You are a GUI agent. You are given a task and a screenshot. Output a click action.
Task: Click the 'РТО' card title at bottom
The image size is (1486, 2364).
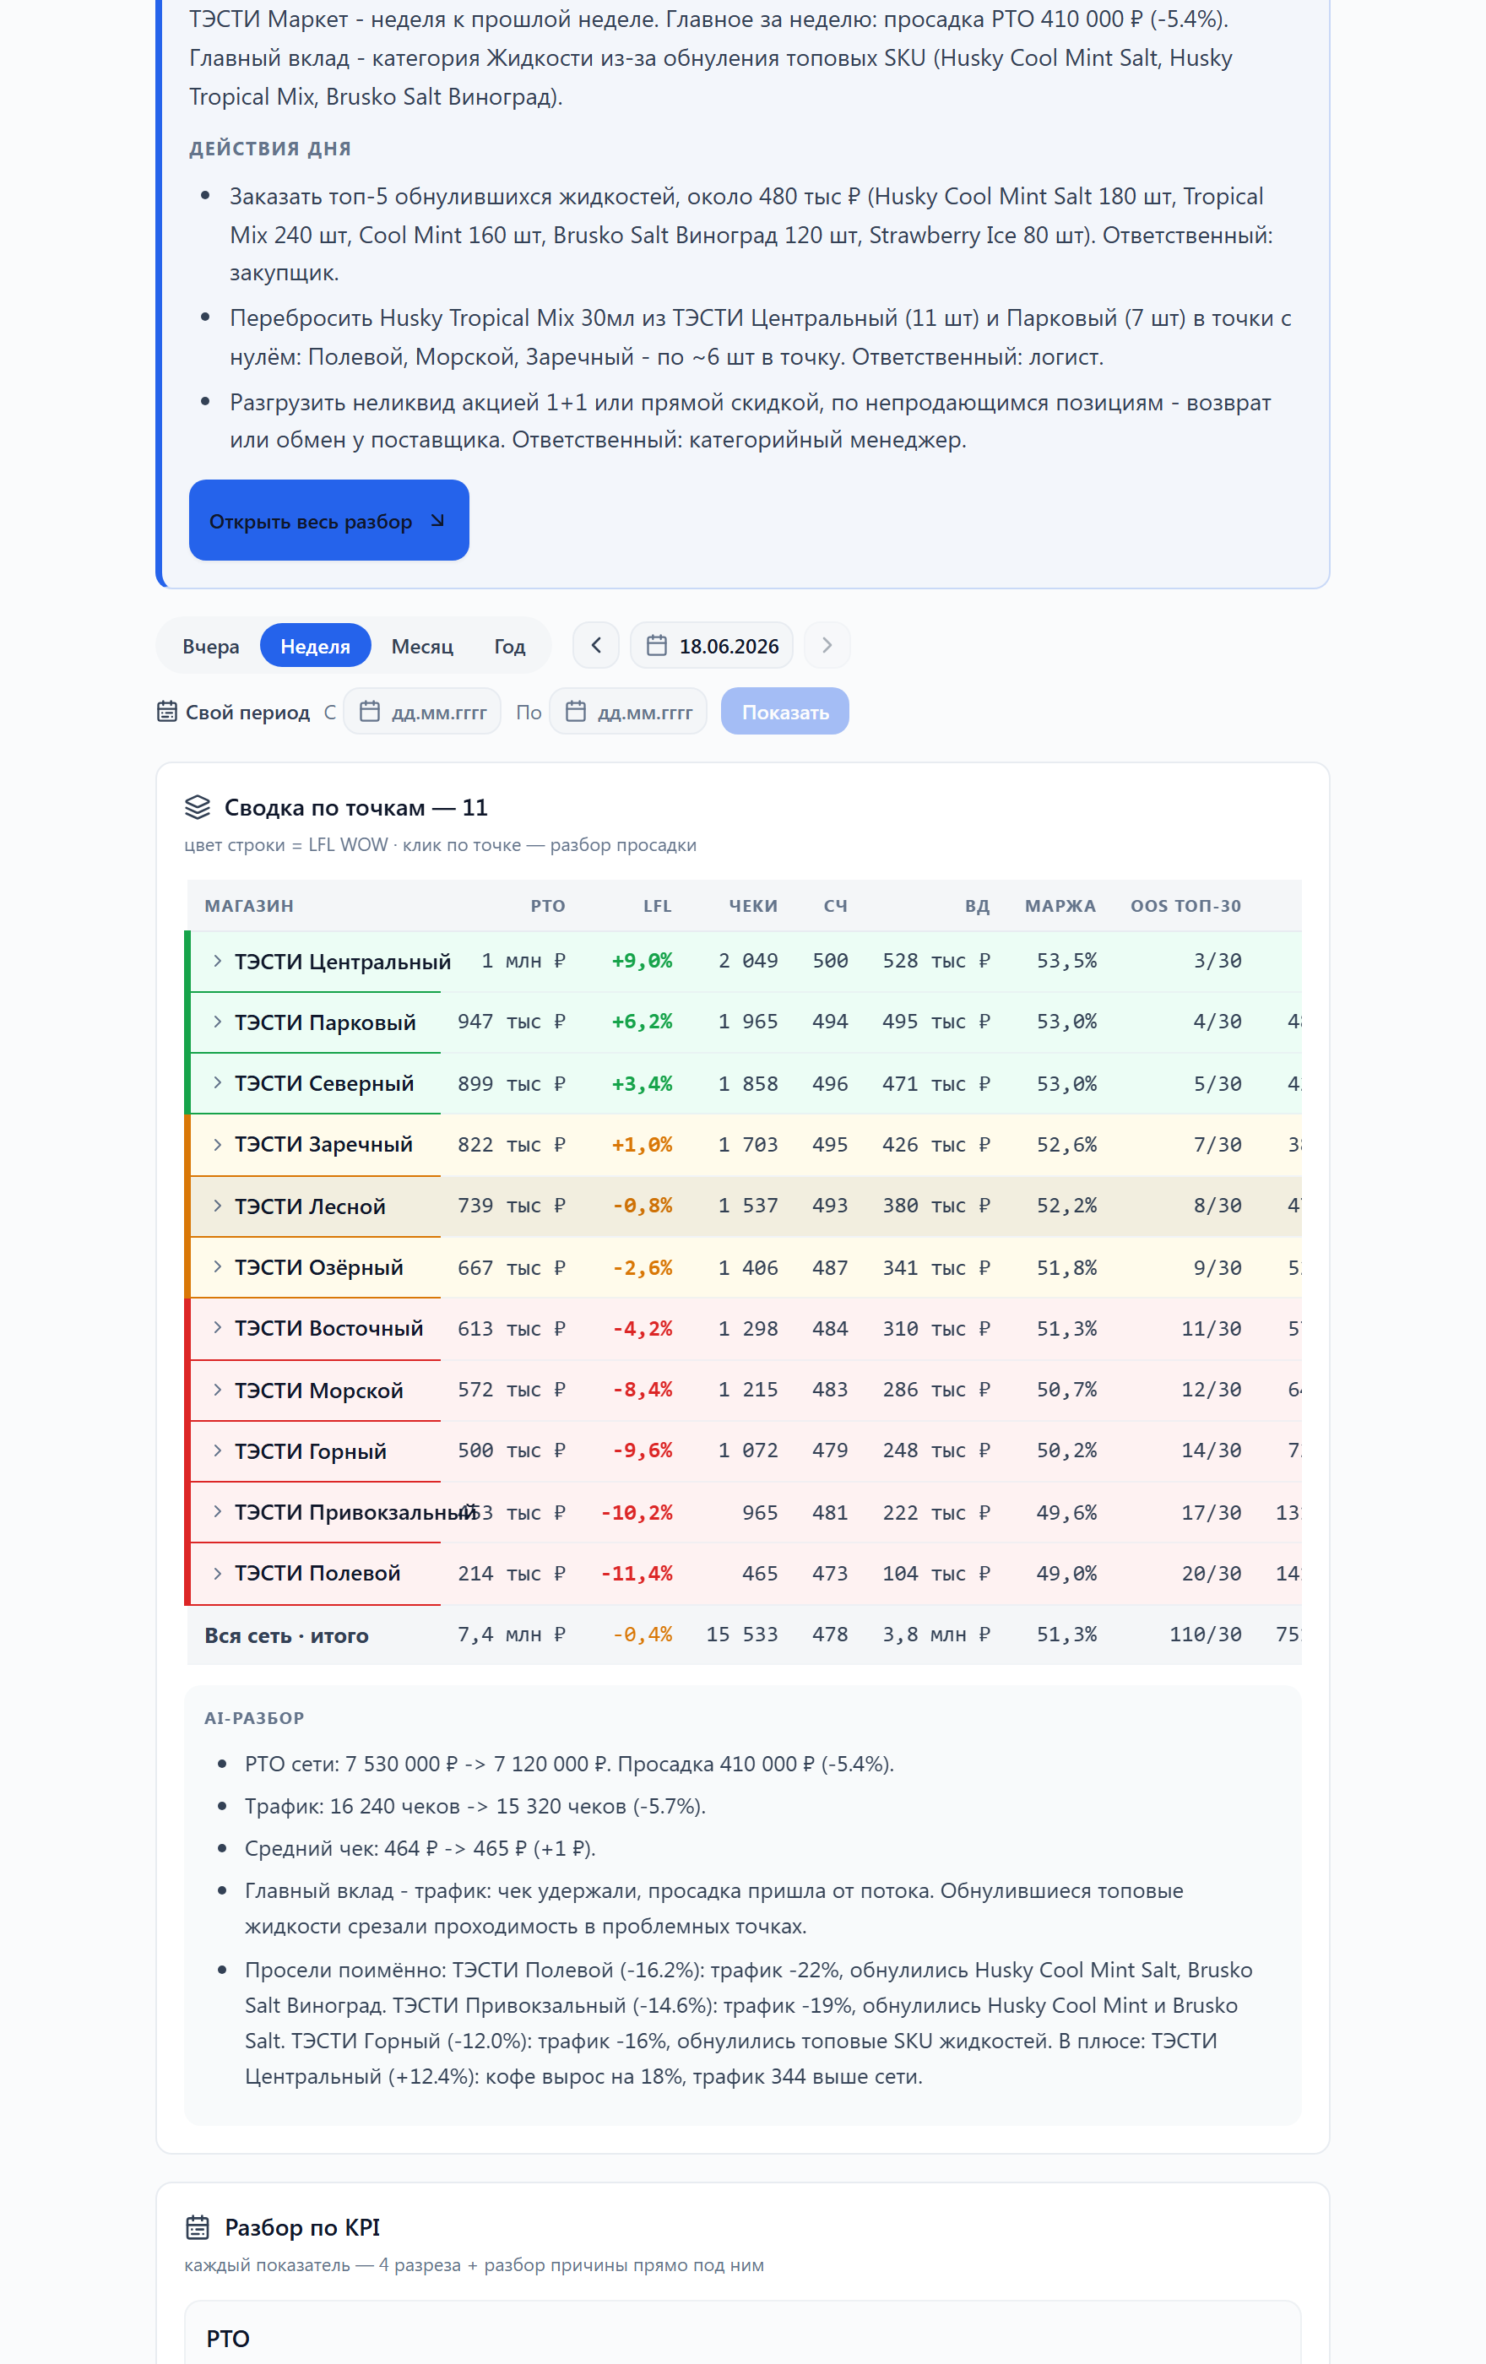(x=228, y=2339)
